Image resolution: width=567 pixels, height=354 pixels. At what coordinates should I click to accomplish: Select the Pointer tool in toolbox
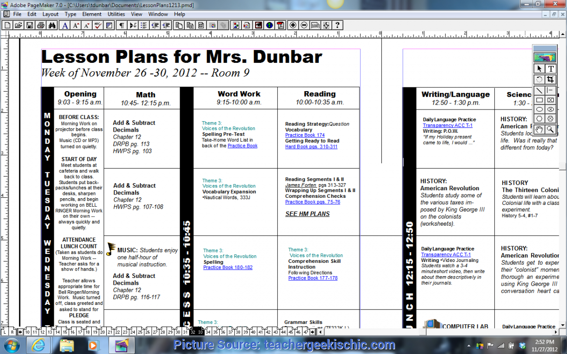coord(540,69)
